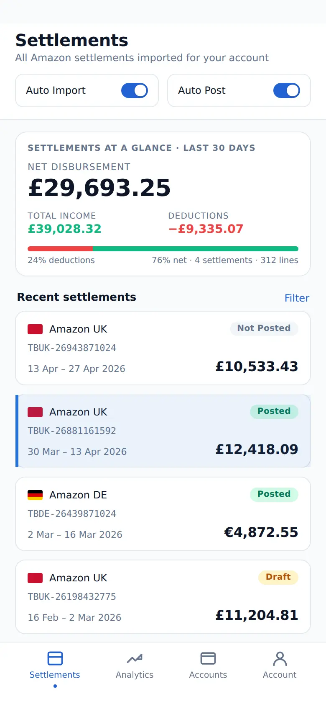Switch to the Analytics tab label
The width and height of the screenshot is (326, 707).
click(135, 675)
